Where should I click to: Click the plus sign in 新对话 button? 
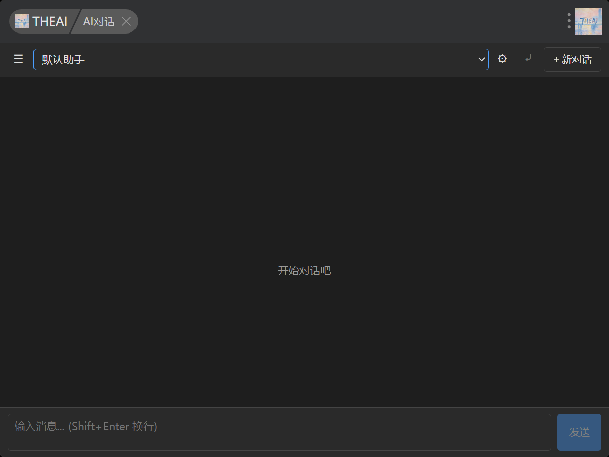point(556,60)
